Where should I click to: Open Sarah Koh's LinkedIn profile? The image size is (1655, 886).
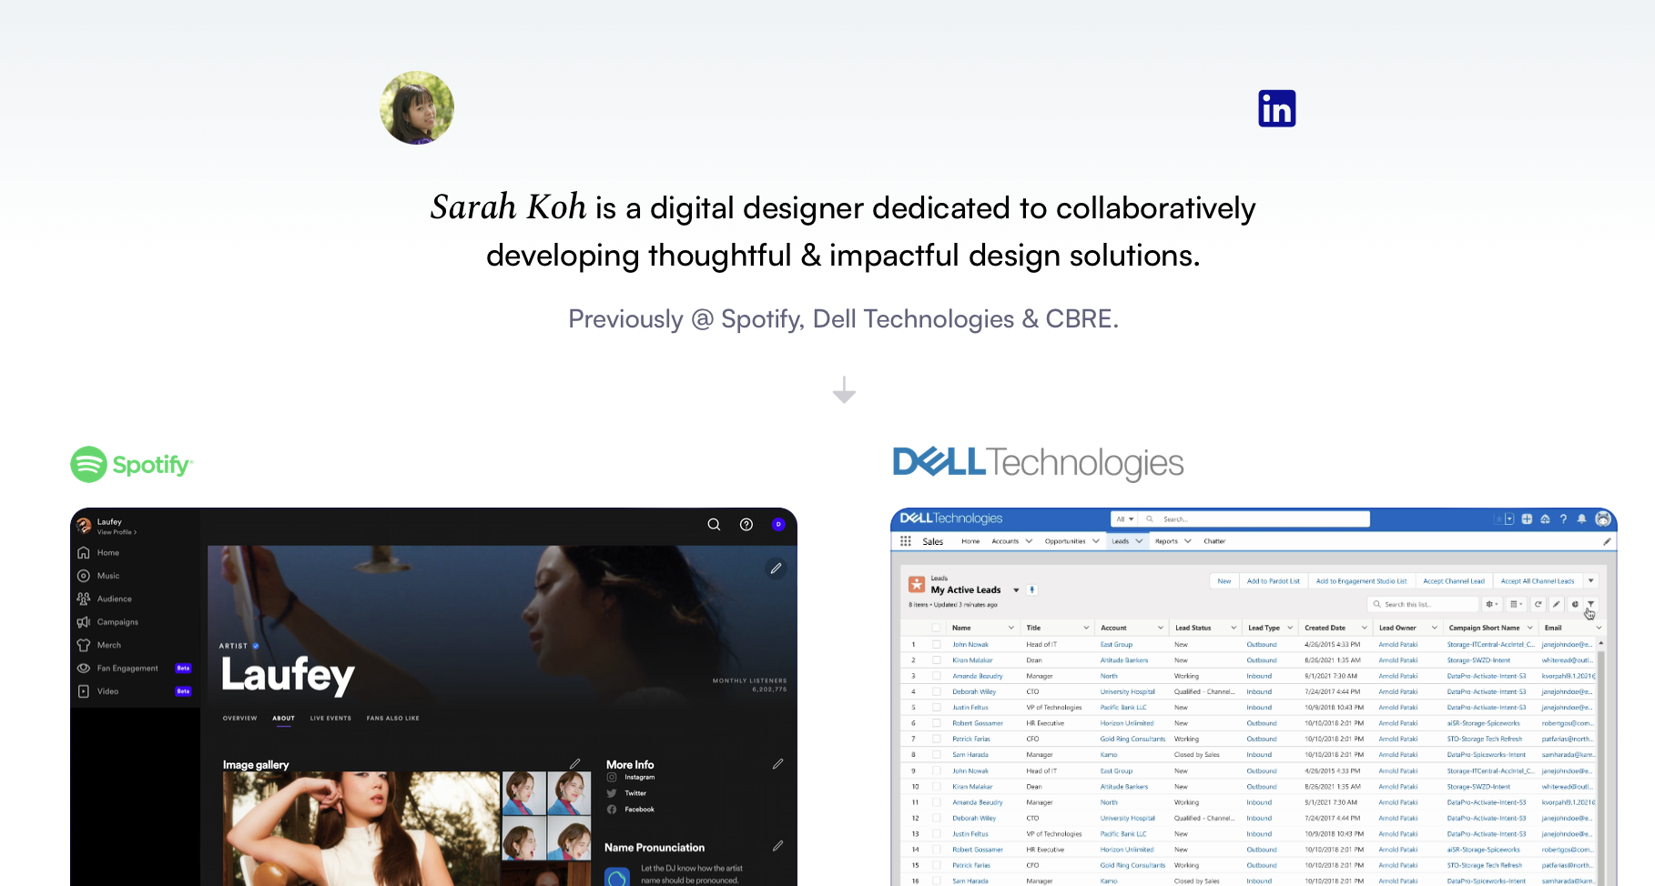1276,107
